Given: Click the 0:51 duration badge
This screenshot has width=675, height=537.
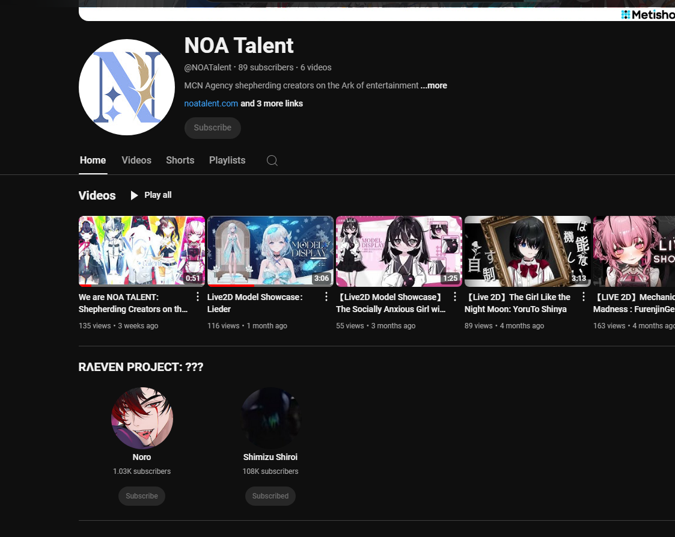Looking at the screenshot, I should click(x=193, y=278).
